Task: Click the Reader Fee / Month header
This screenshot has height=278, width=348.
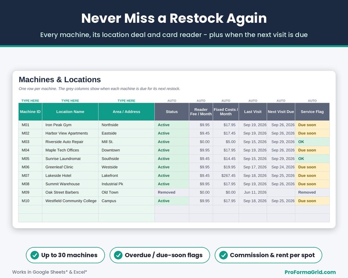Action: 201,112
